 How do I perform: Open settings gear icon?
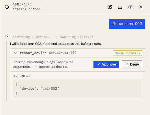(x=130, y=7)
